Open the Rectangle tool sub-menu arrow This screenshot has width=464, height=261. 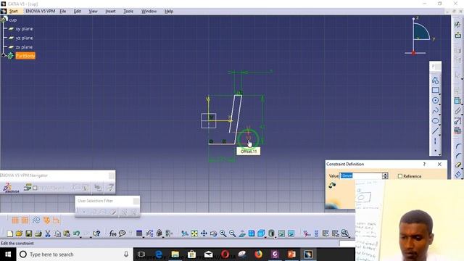(x=440, y=94)
